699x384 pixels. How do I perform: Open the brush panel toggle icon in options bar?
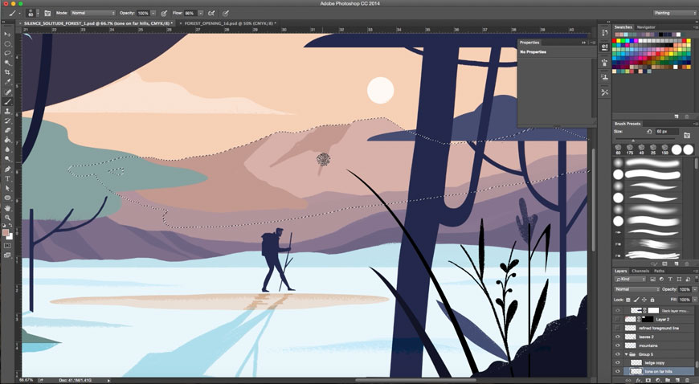pyautogui.click(x=47, y=14)
